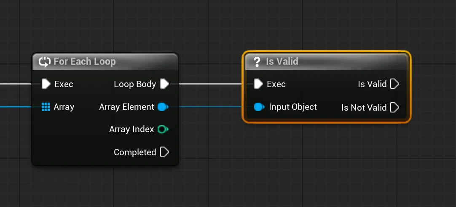Viewport: 456px width, 207px height.
Task: Click the question mark icon on Is Valid node
Action: [257, 62]
